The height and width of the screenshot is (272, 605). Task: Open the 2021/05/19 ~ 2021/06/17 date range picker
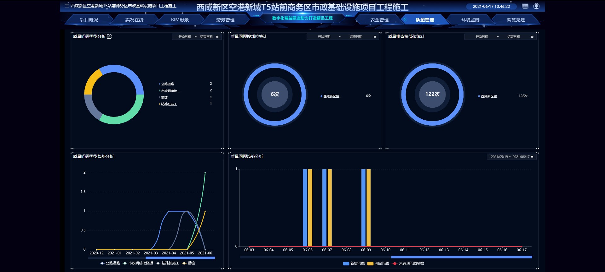(x=510, y=157)
